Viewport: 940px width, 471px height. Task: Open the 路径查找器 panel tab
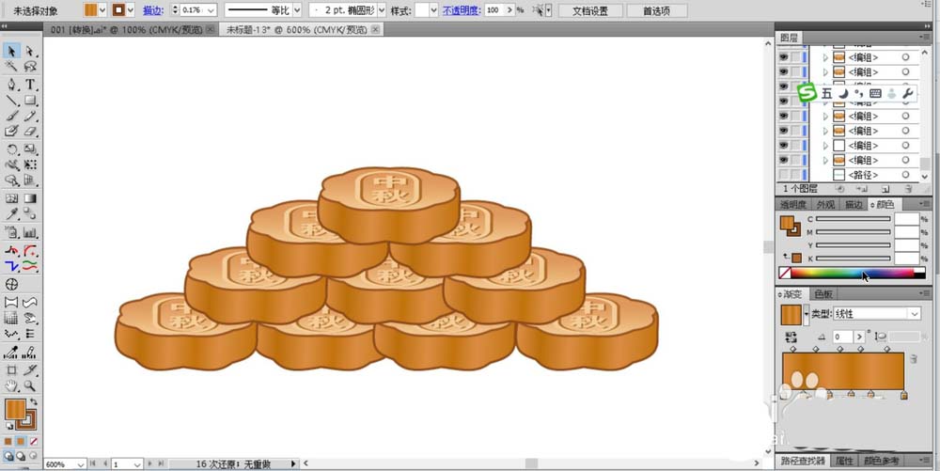(804, 461)
